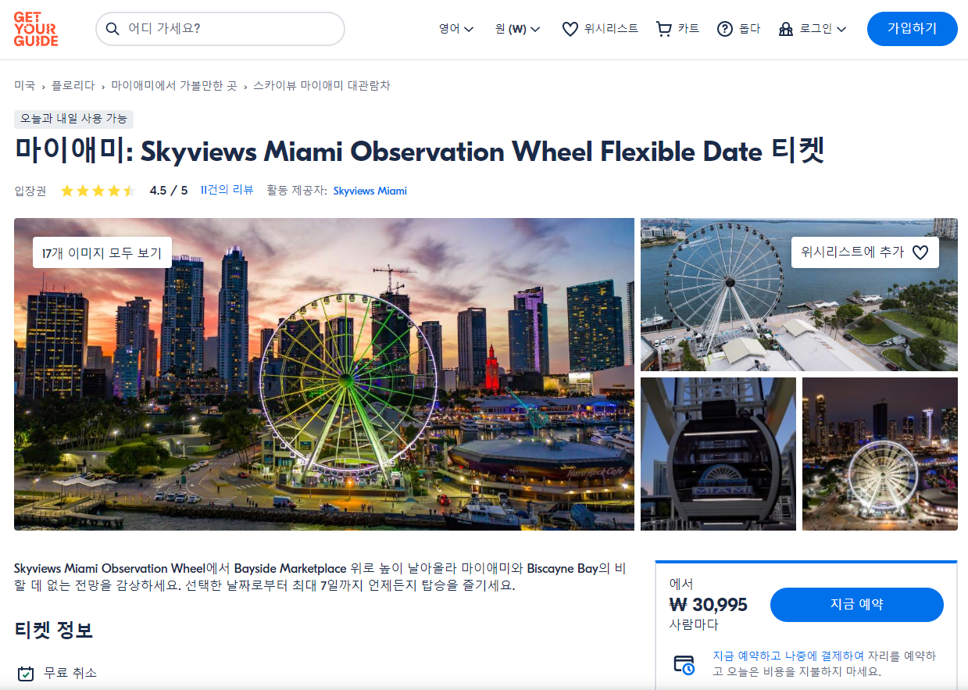Image resolution: width=968 pixels, height=690 pixels.
Task: Go to the 플로리다 breadcrumb
Action: pos(73,85)
